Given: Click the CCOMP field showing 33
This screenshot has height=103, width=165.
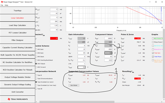Looking at the screenshot, I should 108,57.
